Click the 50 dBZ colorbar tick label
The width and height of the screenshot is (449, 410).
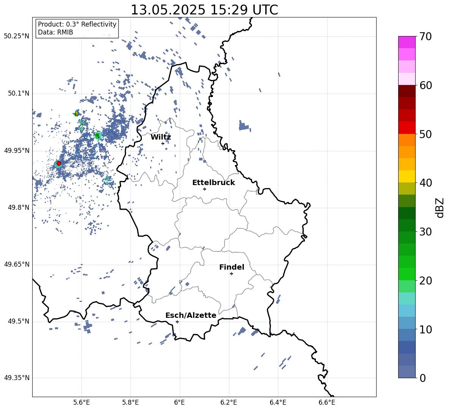425,134
